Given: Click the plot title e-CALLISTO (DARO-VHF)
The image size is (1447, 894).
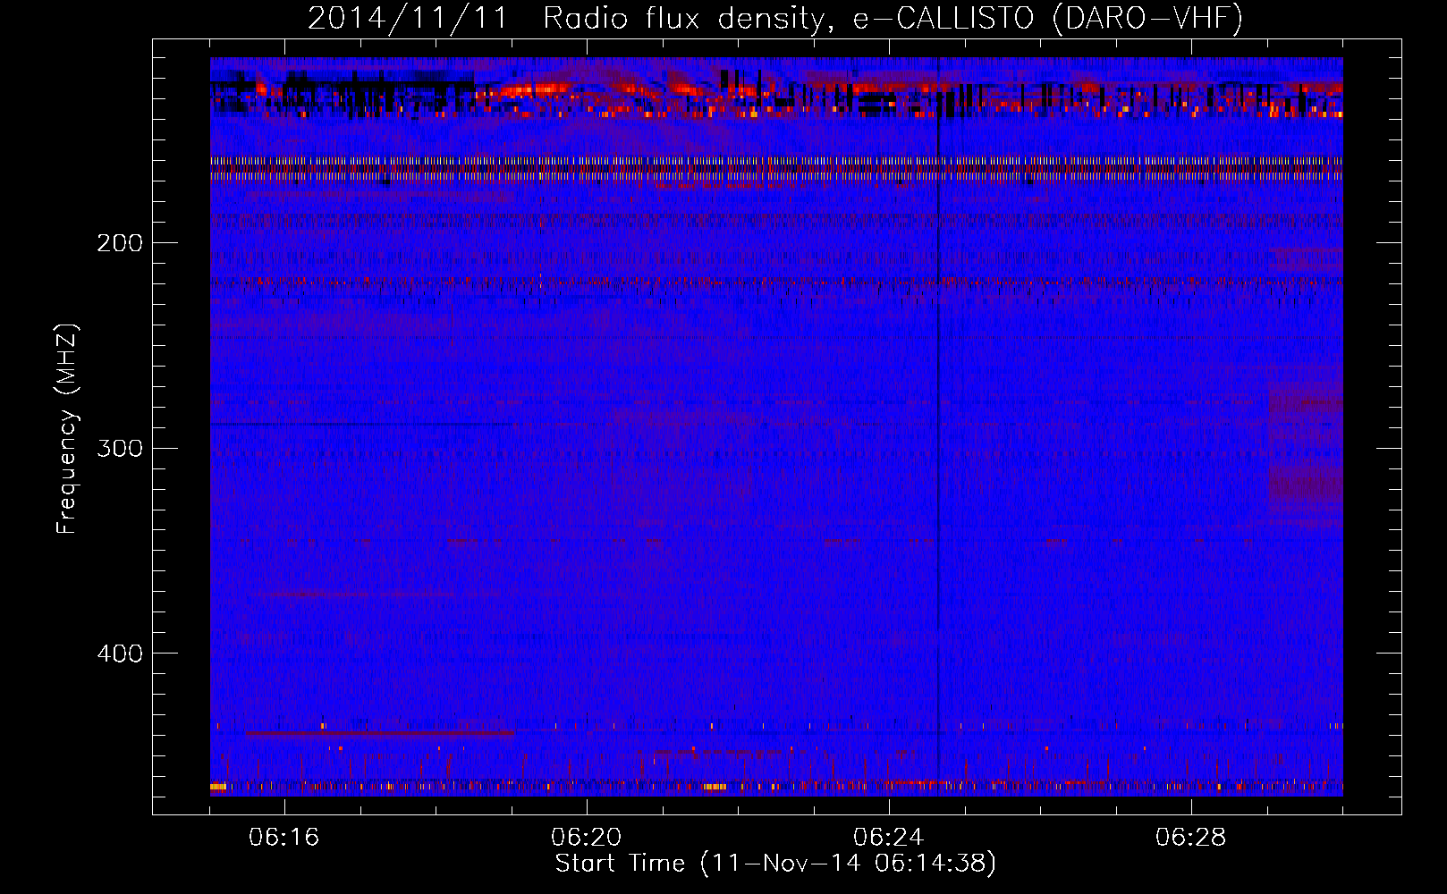Looking at the screenshot, I should (1048, 19).
